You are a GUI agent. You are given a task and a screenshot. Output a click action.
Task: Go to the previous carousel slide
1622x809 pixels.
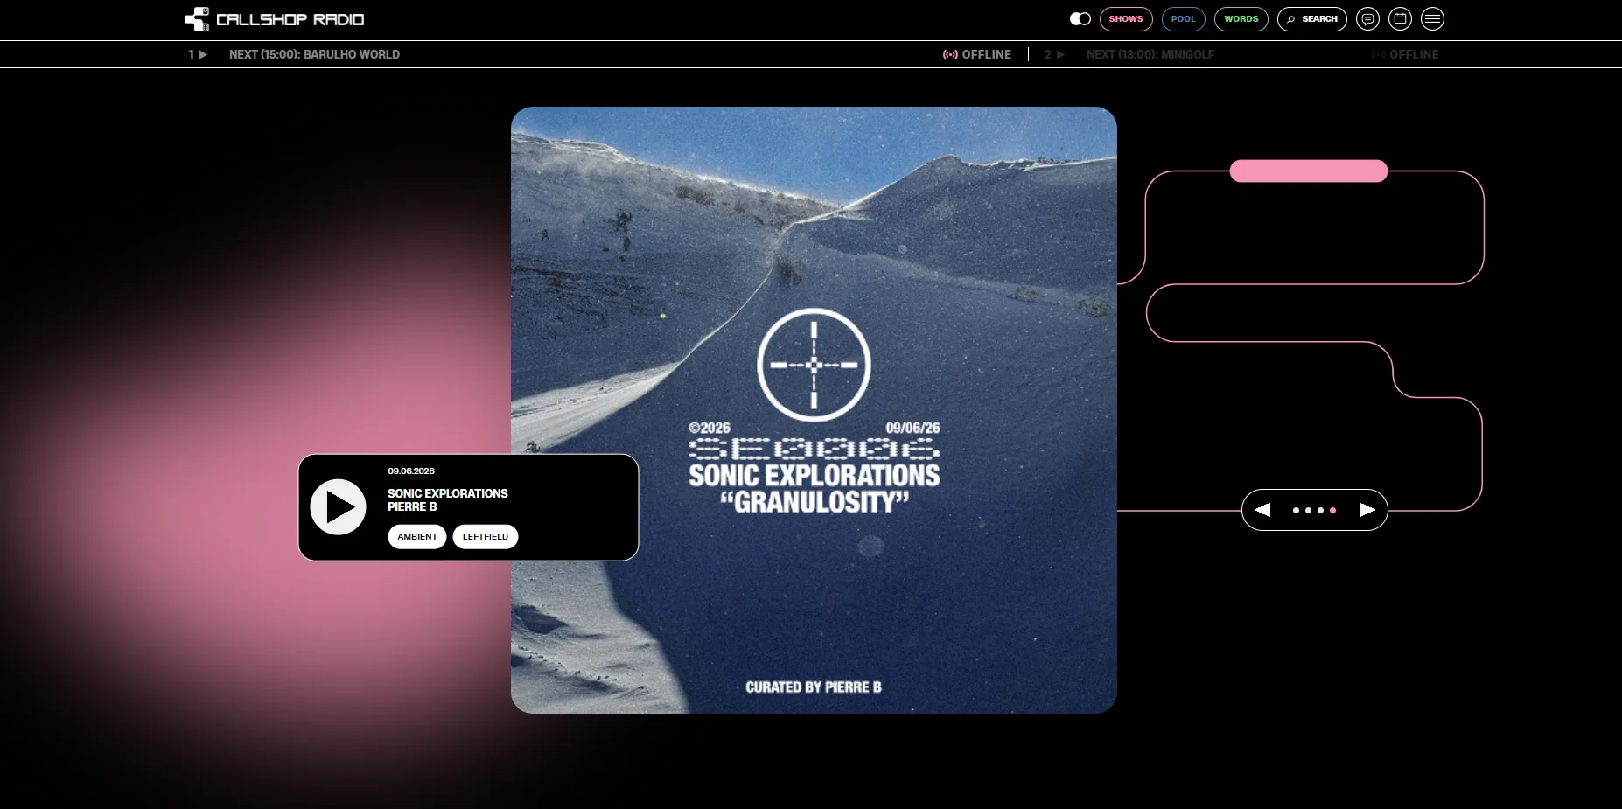click(1262, 510)
